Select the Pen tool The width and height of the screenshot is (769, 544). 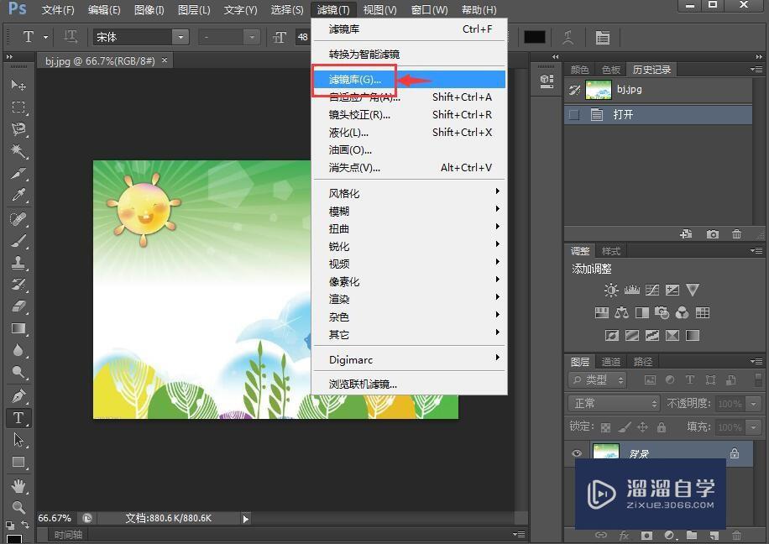[18, 395]
